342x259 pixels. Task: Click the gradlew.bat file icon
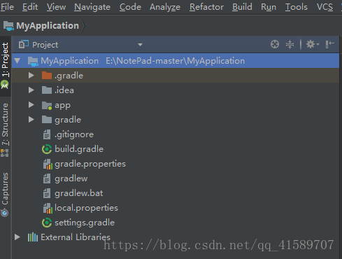[x=47, y=193]
